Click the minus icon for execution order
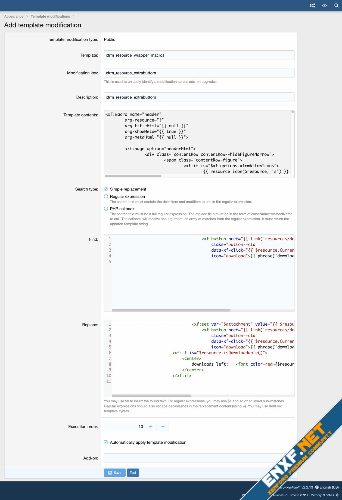The width and height of the screenshot is (342, 500). [x=163, y=426]
